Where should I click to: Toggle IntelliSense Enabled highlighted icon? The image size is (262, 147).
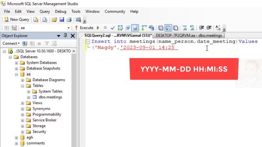coord(135,28)
